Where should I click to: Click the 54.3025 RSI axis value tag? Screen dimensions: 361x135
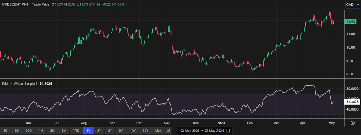352,102
